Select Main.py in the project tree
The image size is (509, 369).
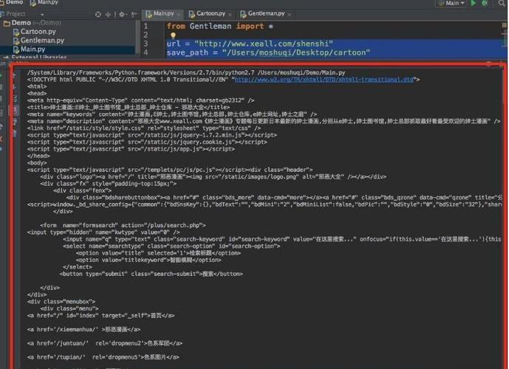30,49
